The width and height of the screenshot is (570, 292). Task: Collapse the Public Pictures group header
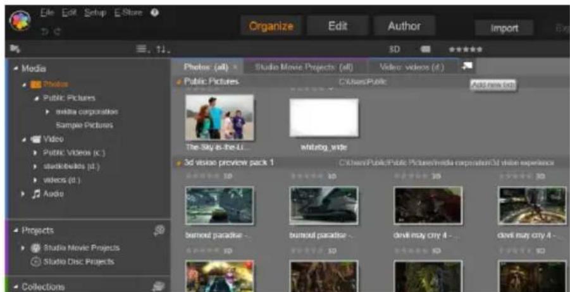point(178,82)
